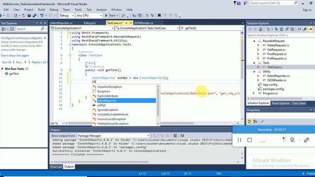315x177 pixels.
Task: Click Configure continuous integration link
Action: point(22,38)
